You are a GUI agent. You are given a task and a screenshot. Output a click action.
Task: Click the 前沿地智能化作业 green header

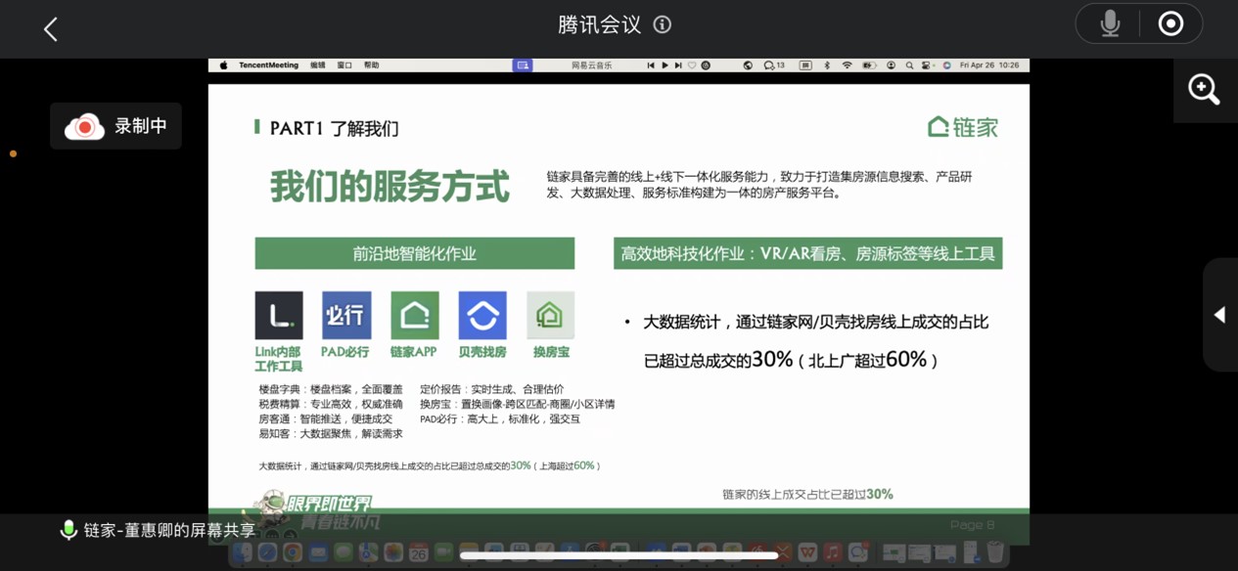(x=415, y=253)
